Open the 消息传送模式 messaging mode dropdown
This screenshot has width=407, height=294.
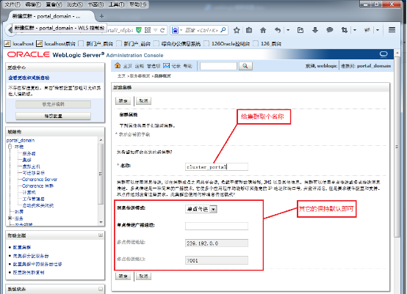(201, 209)
